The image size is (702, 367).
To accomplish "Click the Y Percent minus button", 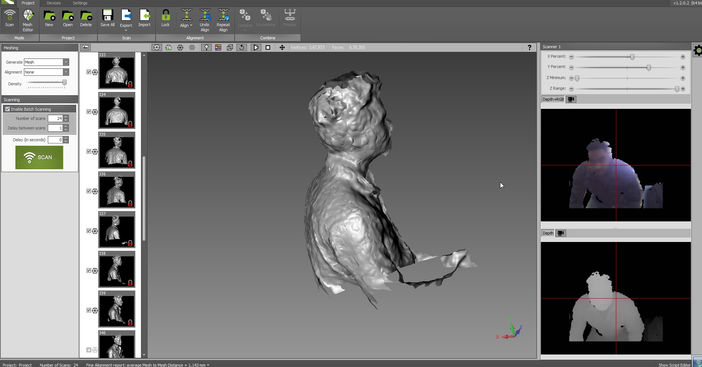I will [571, 67].
